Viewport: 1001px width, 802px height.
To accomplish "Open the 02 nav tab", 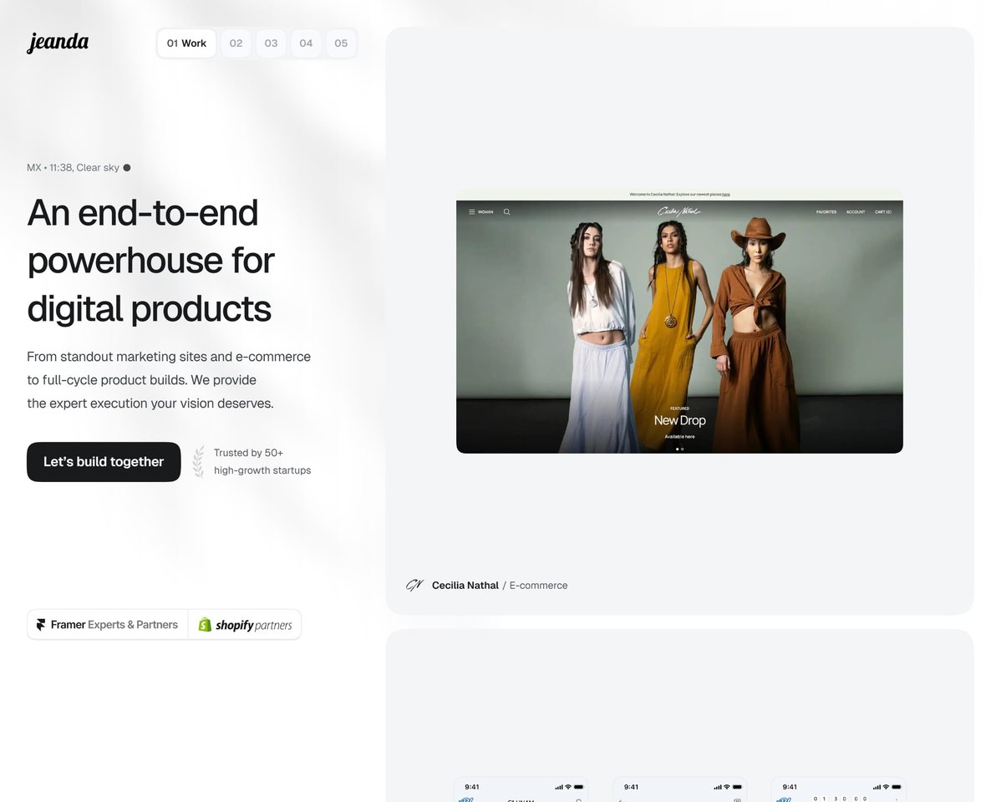I will 236,43.
